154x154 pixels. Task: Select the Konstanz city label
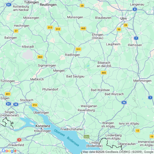click(x=43, y=126)
